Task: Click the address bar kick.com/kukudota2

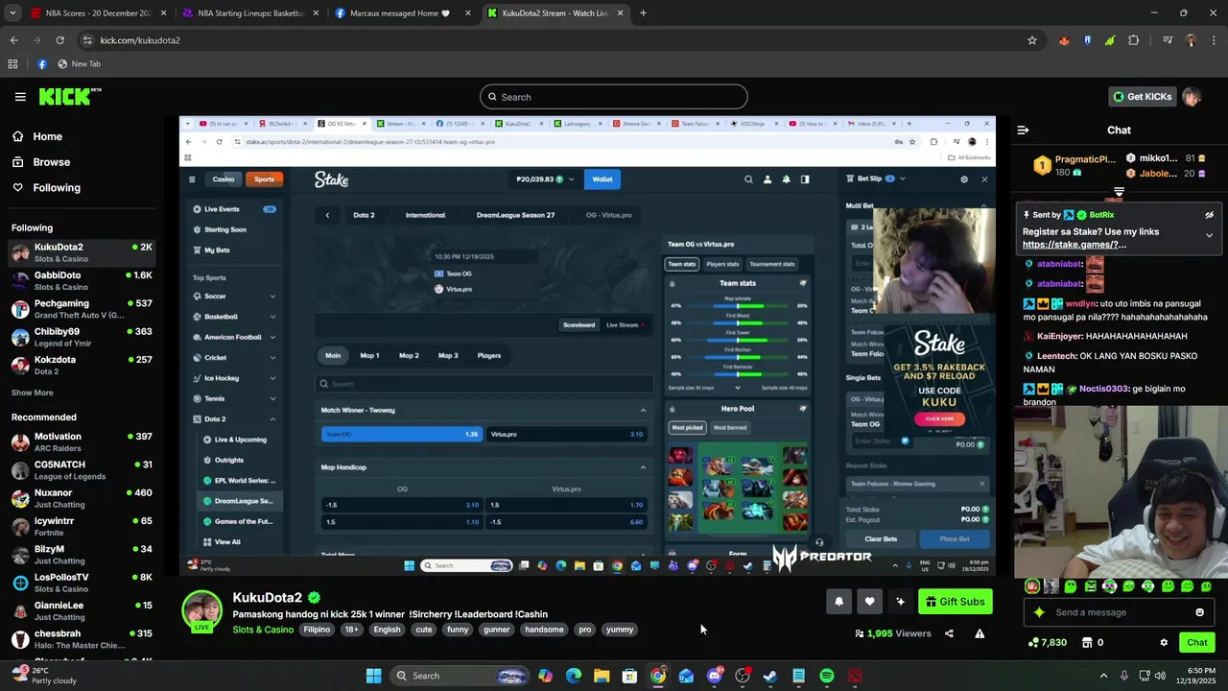Action: 140,40
